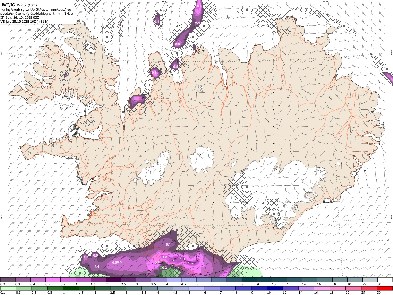The height and width of the screenshot is (295, 393).
Task: Pick the pale pink swatch starting at 16 in lower legend
Action: click(322, 288)
